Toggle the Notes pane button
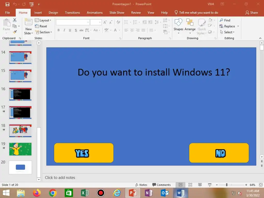 click(141, 185)
